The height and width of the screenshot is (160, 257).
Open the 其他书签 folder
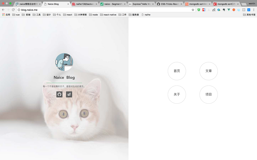pos(249,15)
